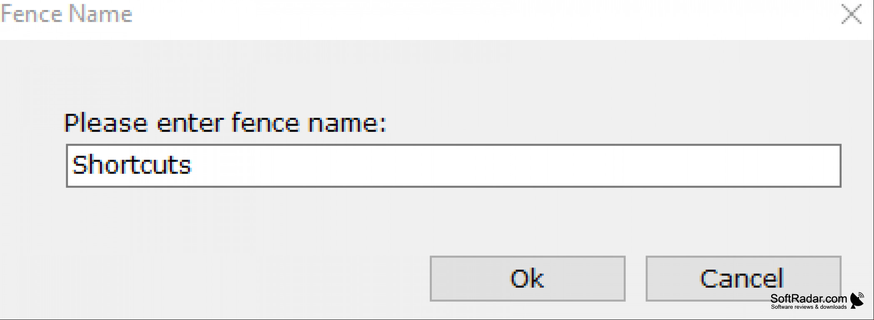The image size is (874, 320).
Task: Place the cursor right after Shortcuts text
Action: point(193,165)
